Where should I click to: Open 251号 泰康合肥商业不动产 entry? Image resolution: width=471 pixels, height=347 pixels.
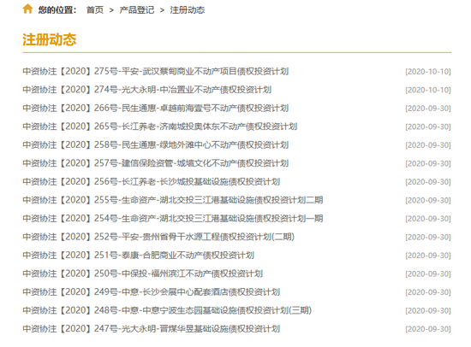tap(138, 255)
